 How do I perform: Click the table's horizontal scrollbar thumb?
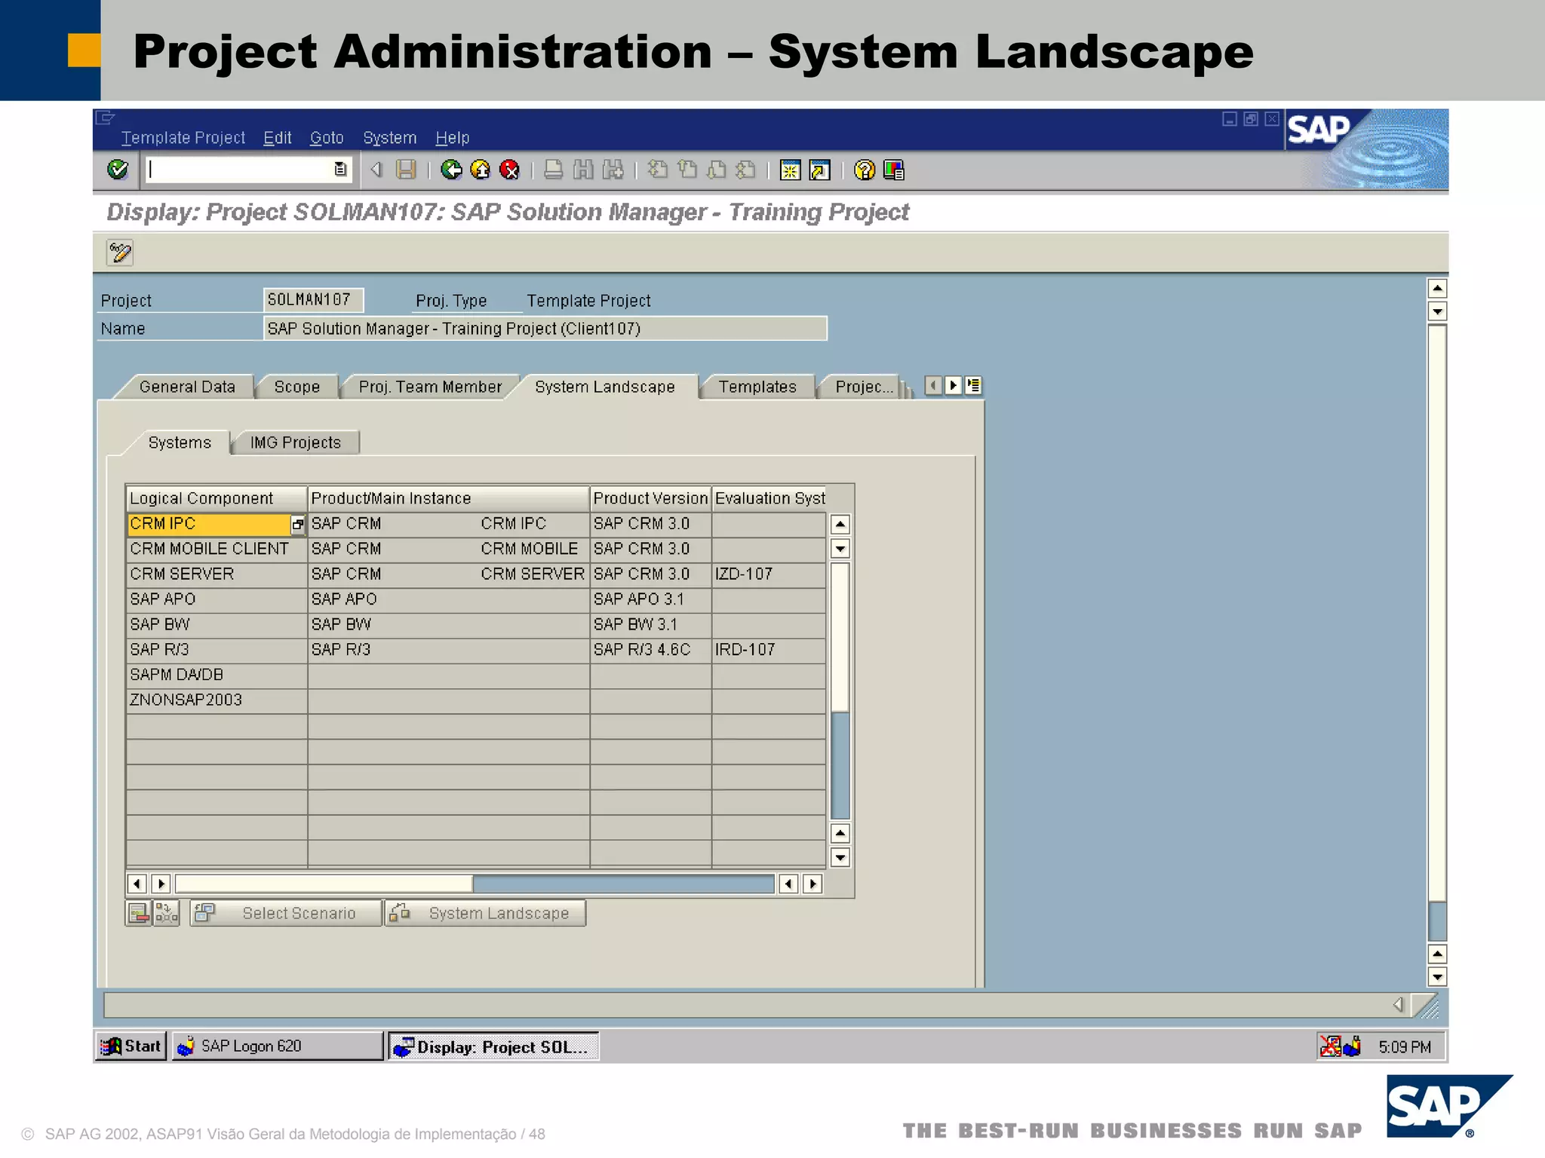[x=324, y=884]
